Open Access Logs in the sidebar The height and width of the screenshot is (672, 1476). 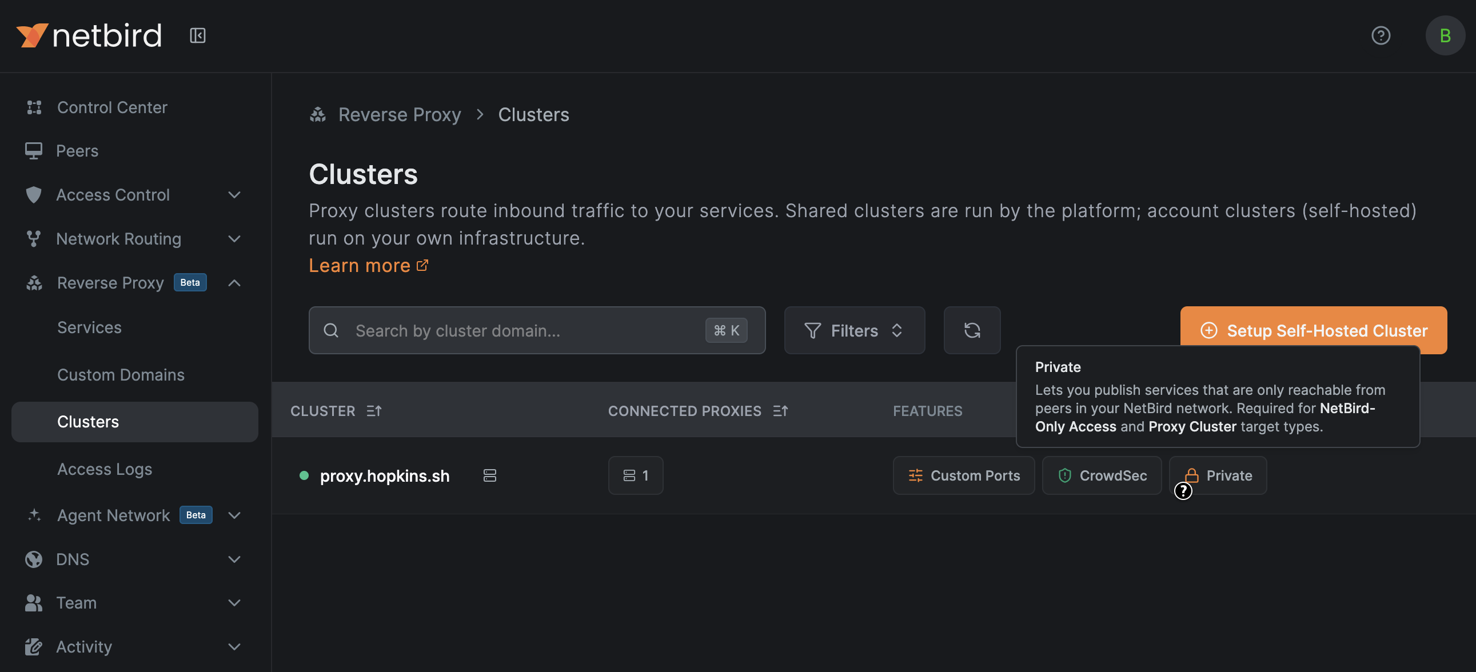104,469
